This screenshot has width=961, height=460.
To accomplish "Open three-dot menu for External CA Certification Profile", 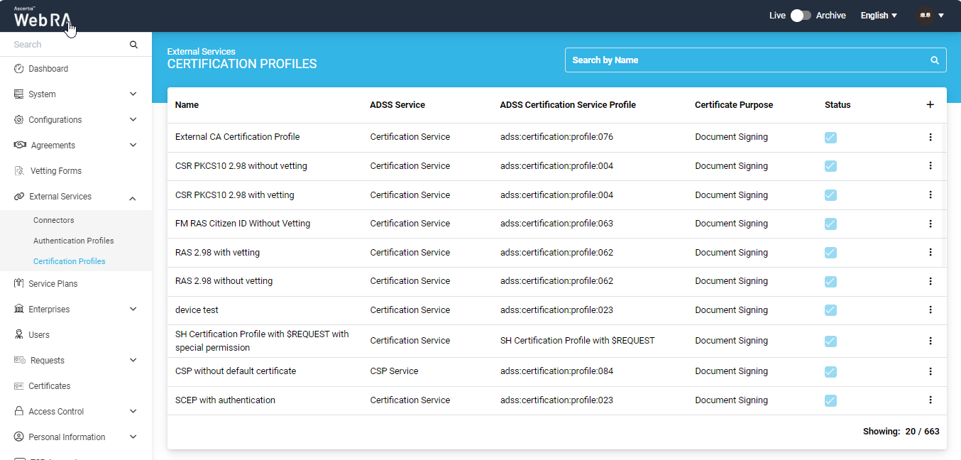I will tap(930, 137).
